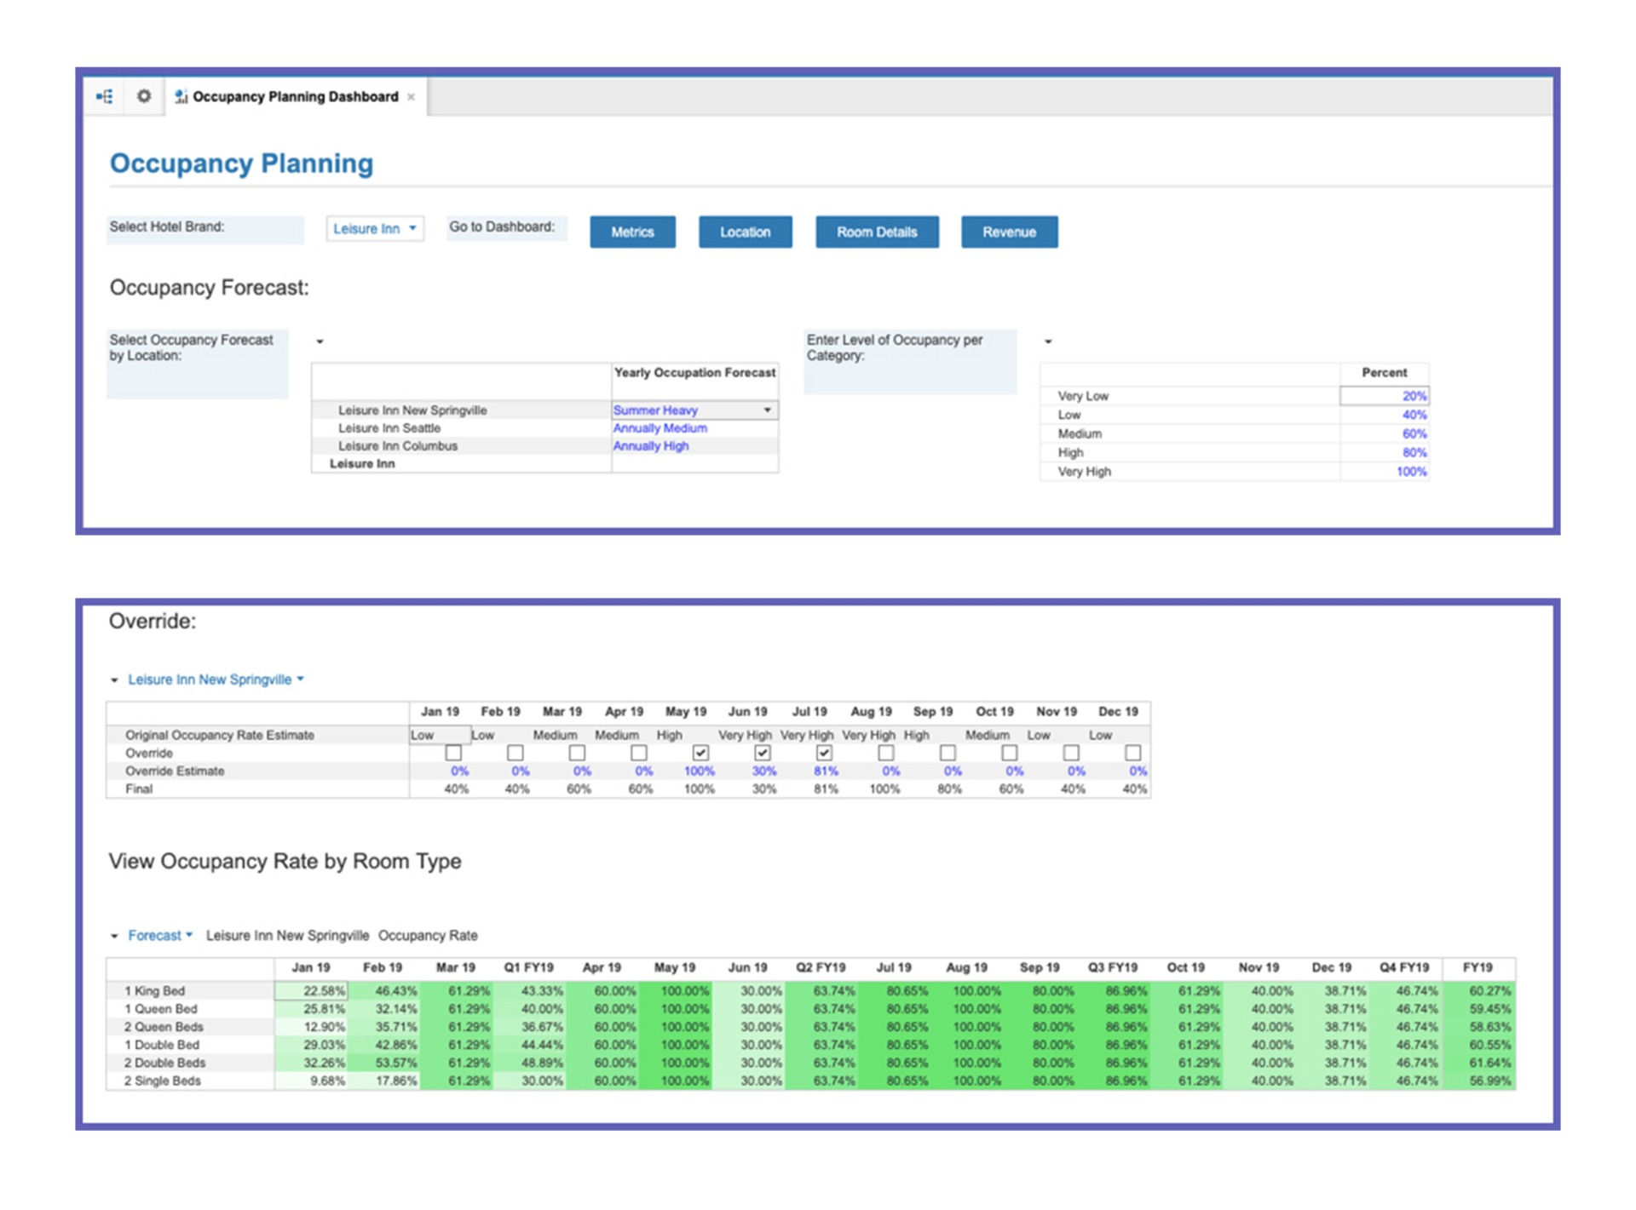The width and height of the screenshot is (1636, 1210).
Task: Select the 2 Single Beds FY19 56.99% cell
Action: click(1479, 1081)
